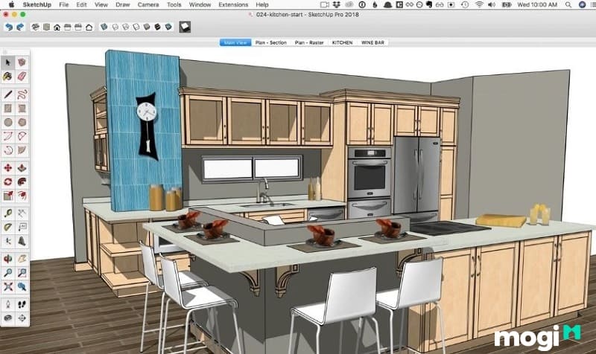
Task: Open the Draw menu
Action: coord(123,4)
